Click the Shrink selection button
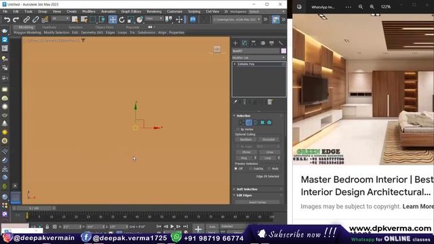The height and width of the screenshot is (244, 434). point(246,152)
